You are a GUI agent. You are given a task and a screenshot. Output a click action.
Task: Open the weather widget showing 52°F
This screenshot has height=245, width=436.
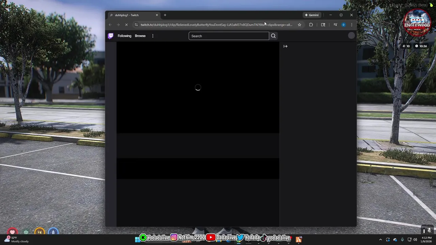pos(16,240)
